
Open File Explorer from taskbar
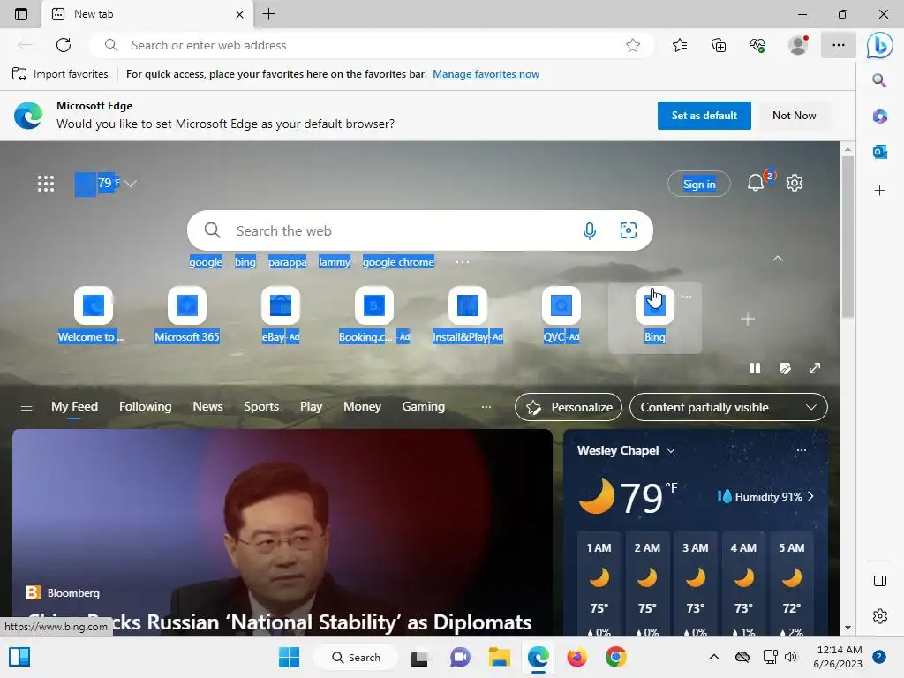[x=500, y=657]
